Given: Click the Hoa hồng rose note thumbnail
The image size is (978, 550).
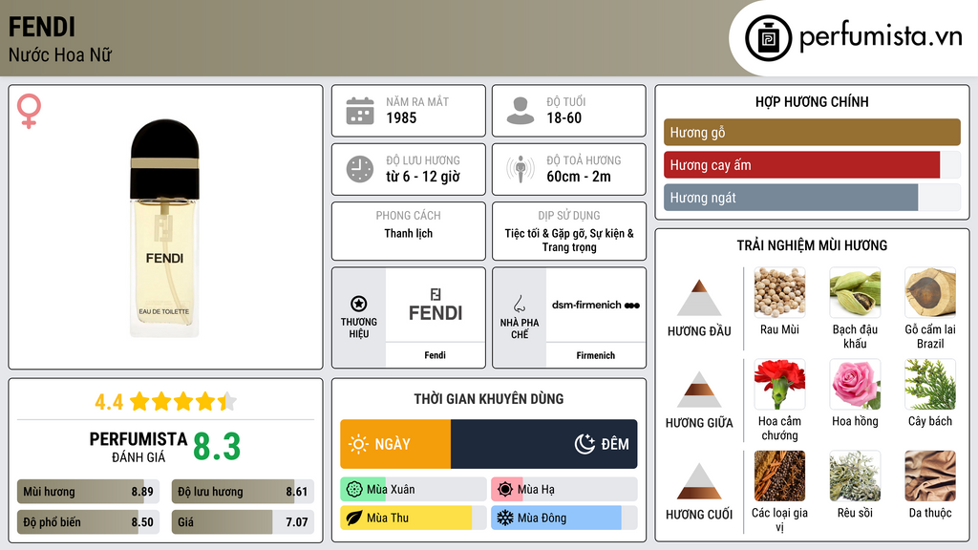Looking at the screenshot, I should click(x=855, y=384).
